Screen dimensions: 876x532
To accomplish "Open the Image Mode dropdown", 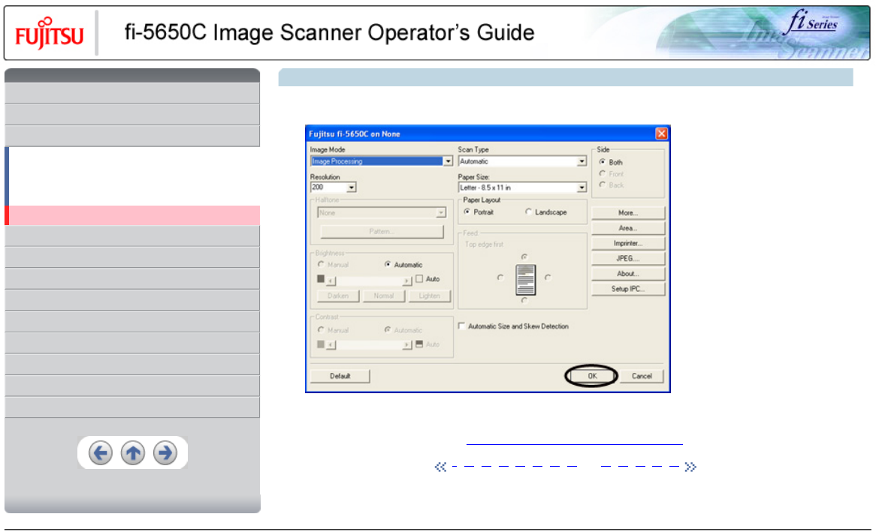I will click(x=448, y=161).
